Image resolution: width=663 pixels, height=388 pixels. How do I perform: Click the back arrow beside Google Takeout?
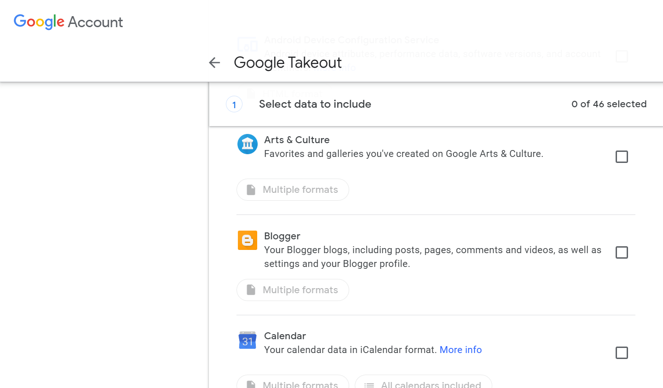click(x=214, y=63)
